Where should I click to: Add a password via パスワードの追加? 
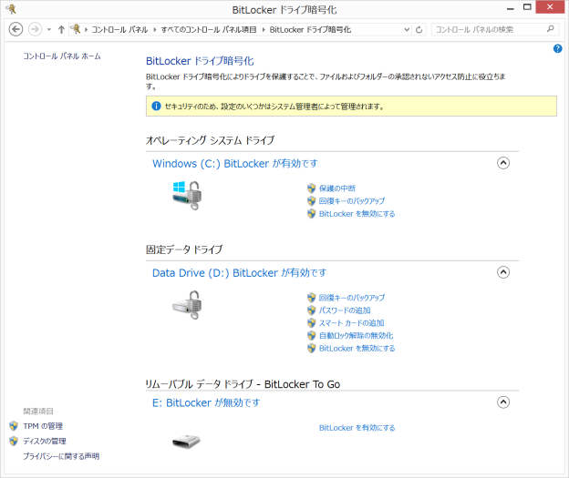345,310
